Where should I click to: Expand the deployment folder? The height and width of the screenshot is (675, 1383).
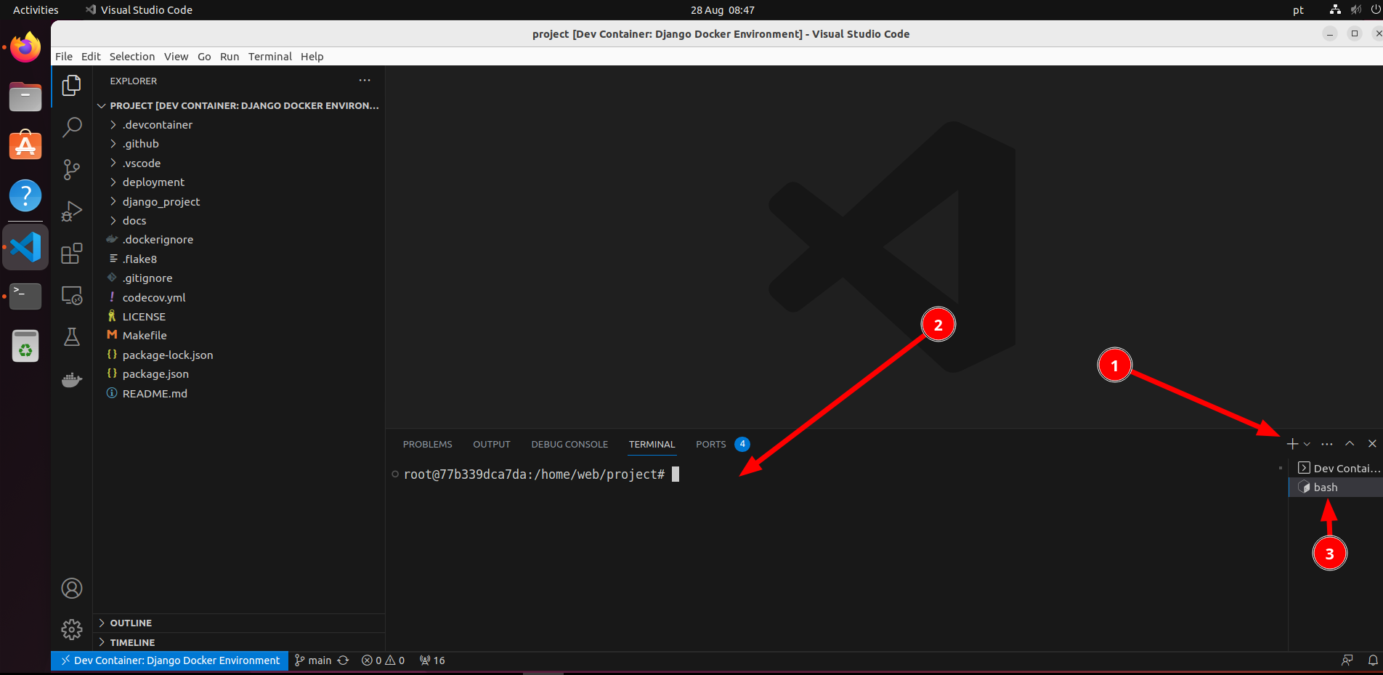(239, 182)
